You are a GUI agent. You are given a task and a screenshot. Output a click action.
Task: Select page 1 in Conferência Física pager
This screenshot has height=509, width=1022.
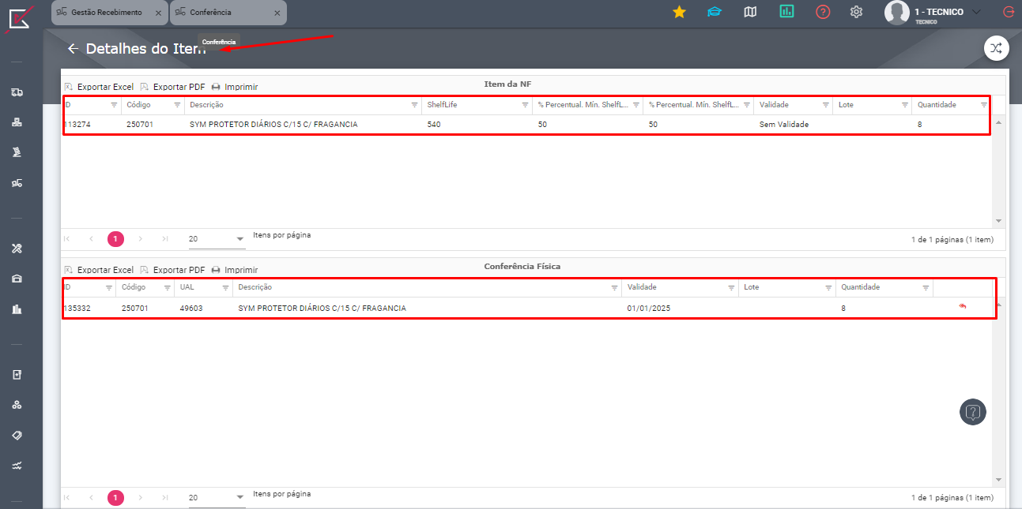tap(115, 497)
